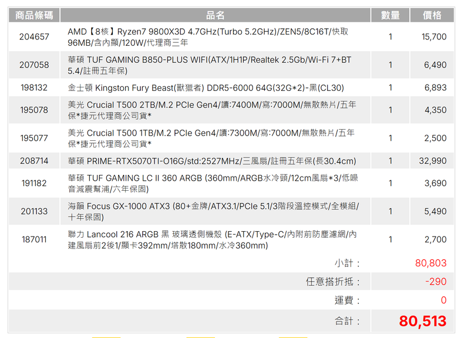Click the discount amount -290
The image size is (458, 338).
pyautogui.click(x=436, y=282)
